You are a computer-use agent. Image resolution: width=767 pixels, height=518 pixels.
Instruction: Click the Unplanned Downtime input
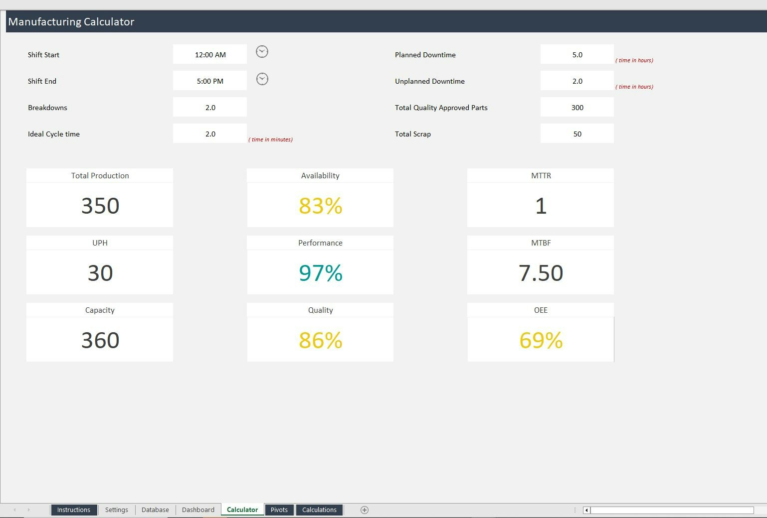577,81
